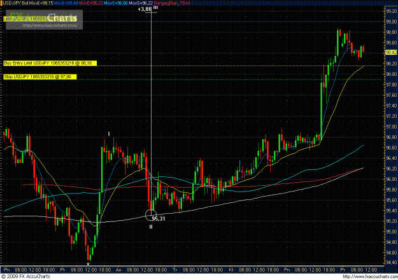
Task: Click the 98,00 price axis label
Action: tap(391, 74)
